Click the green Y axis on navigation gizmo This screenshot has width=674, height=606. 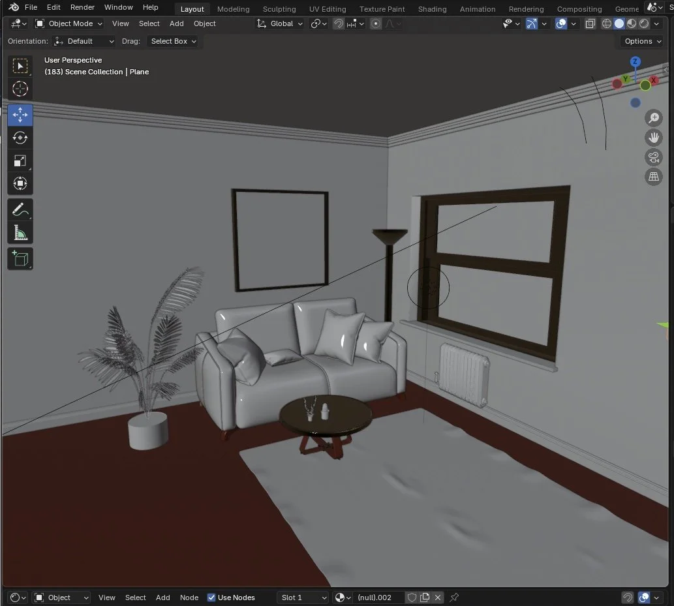(x=626, y=79)
